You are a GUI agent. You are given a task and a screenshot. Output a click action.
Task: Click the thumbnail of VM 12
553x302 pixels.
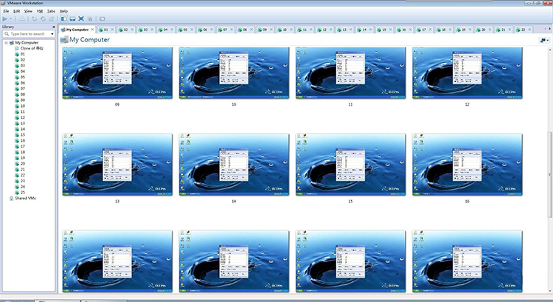pos(467,73)
